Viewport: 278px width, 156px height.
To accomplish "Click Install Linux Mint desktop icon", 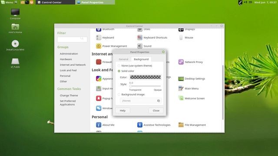I will pyautogui.click(x=15, y=44).
